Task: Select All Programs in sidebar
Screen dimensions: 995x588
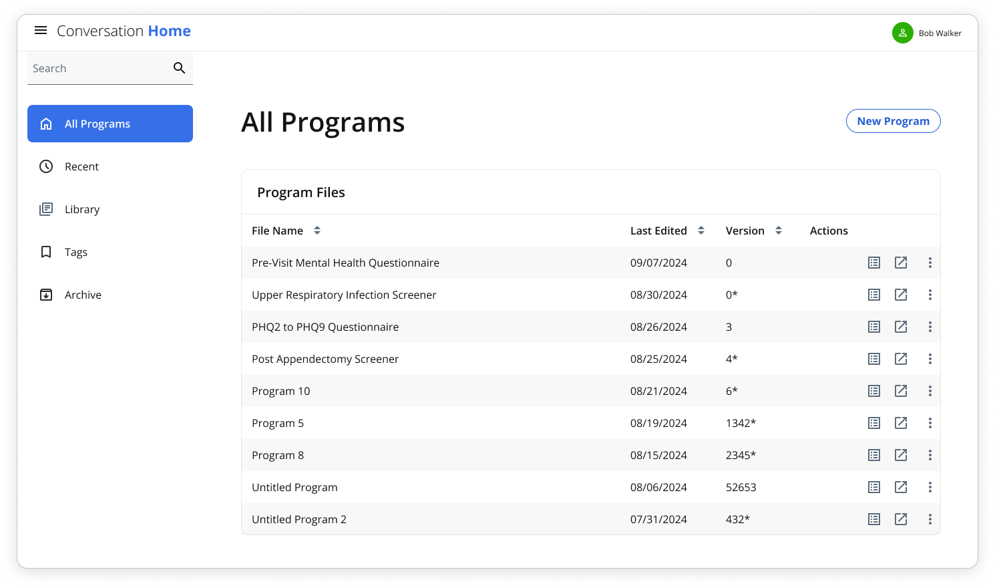Action: click(110, 124)
